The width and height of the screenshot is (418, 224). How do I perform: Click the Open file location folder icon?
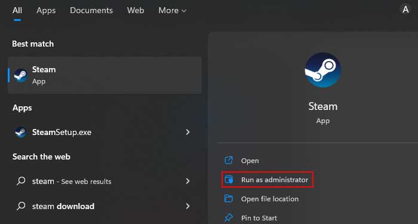(229, 199)
